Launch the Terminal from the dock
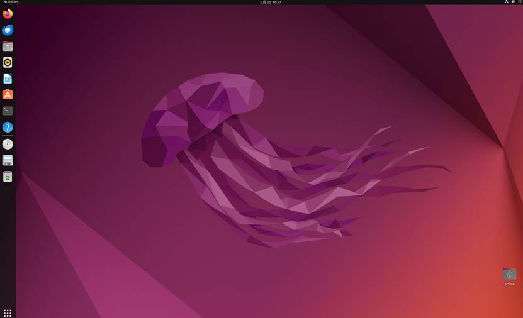 point(8,111)
